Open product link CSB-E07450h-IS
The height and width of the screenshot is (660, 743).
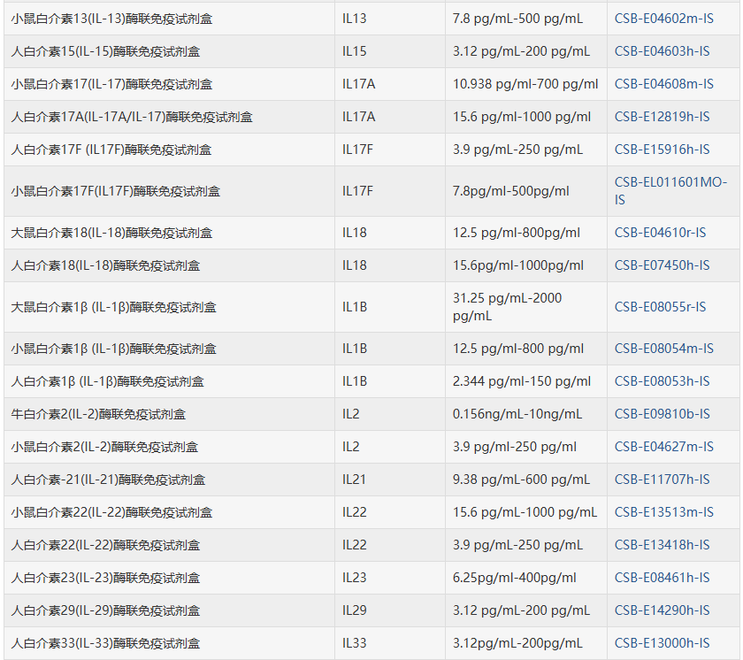click(662, 265)
